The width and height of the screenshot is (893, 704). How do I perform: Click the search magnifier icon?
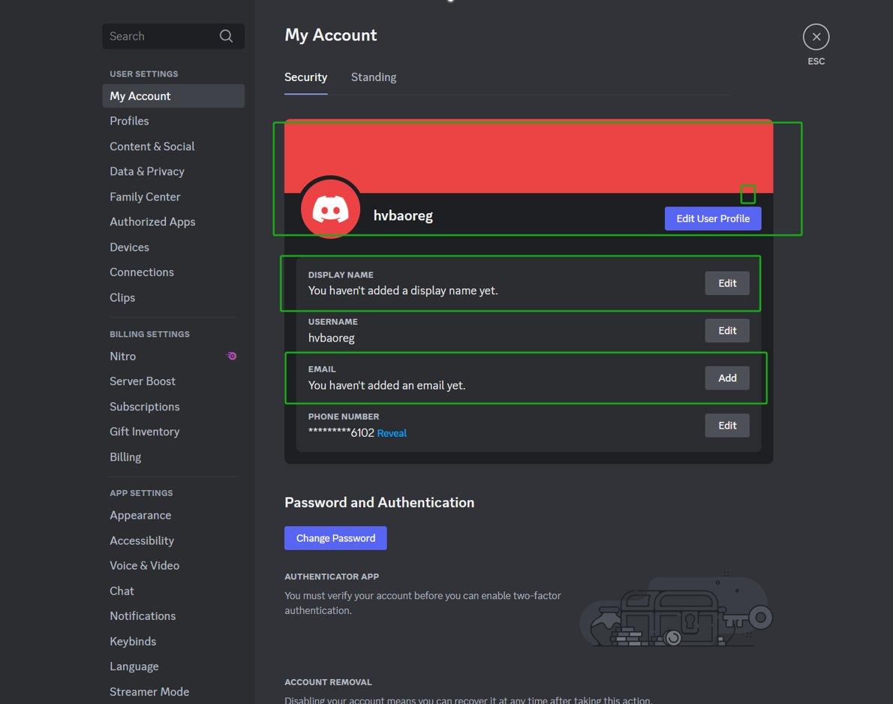[x=226, y=36]
